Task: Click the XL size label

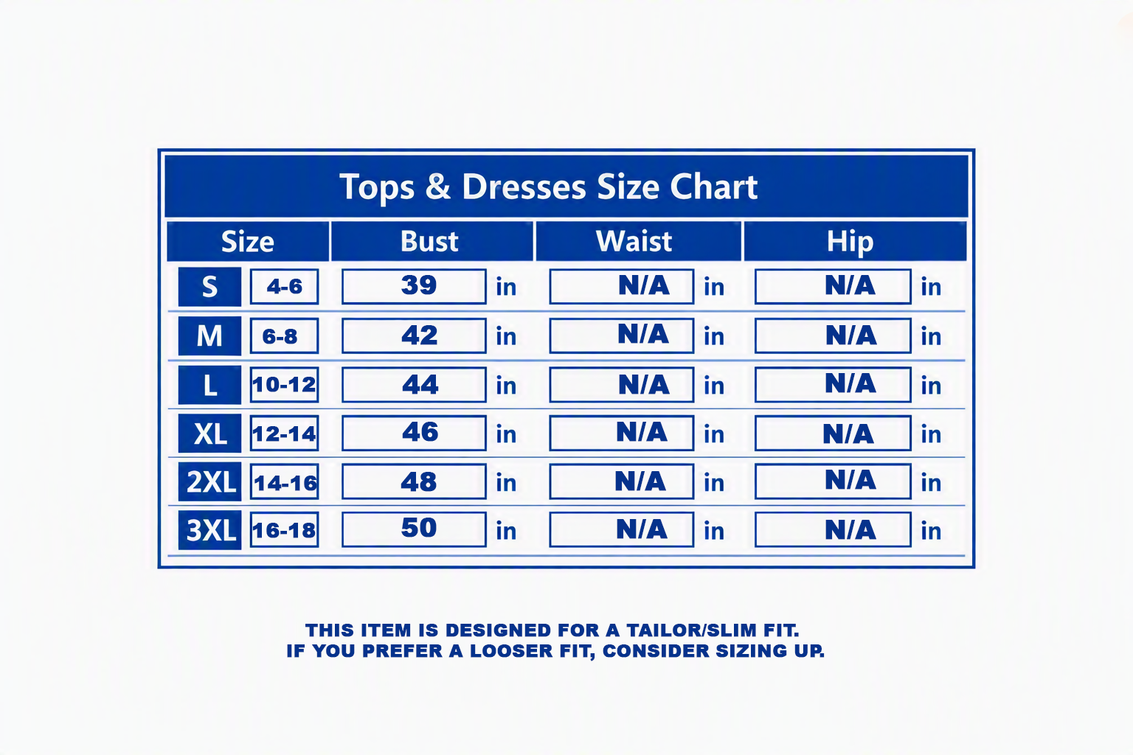Action: [x=209, y=434]
